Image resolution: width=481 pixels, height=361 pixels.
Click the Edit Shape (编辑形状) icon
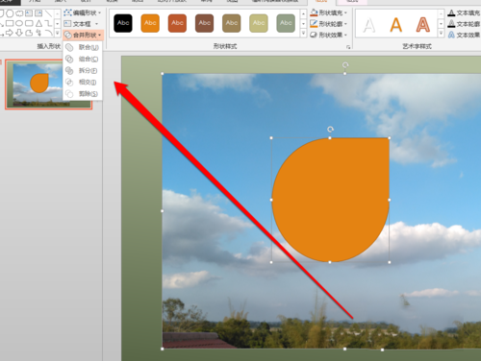(67, 12)
